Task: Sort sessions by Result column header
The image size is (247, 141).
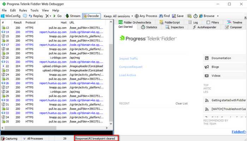Action: (x=18, y=23)
